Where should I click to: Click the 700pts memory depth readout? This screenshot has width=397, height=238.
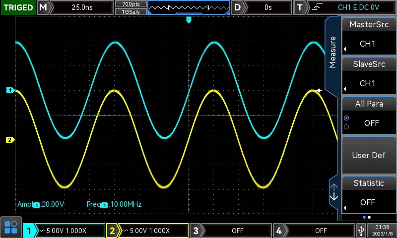pyautogui.click(x=131, y=4)
